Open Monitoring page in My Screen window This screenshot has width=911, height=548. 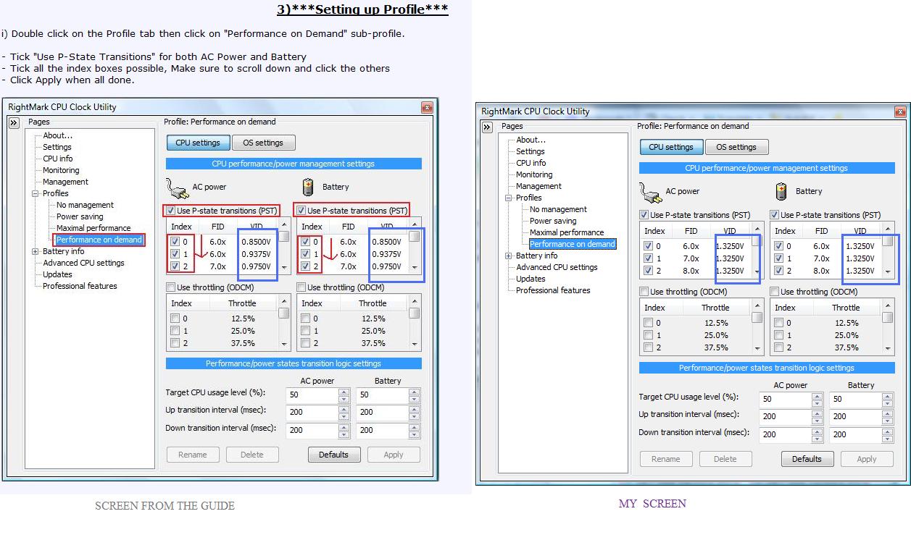tap(534, 174)
